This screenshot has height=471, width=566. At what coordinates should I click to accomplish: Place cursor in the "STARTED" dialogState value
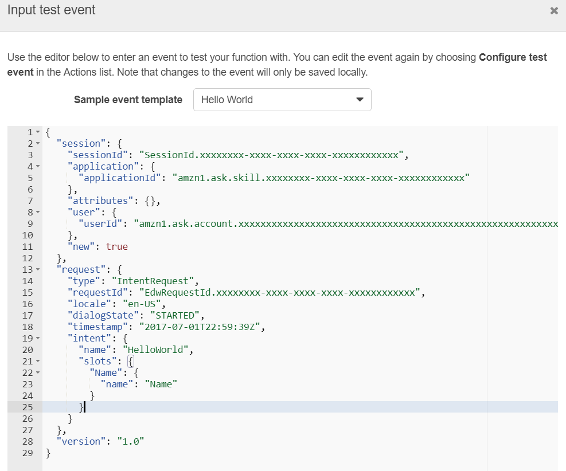pos(177,316)
